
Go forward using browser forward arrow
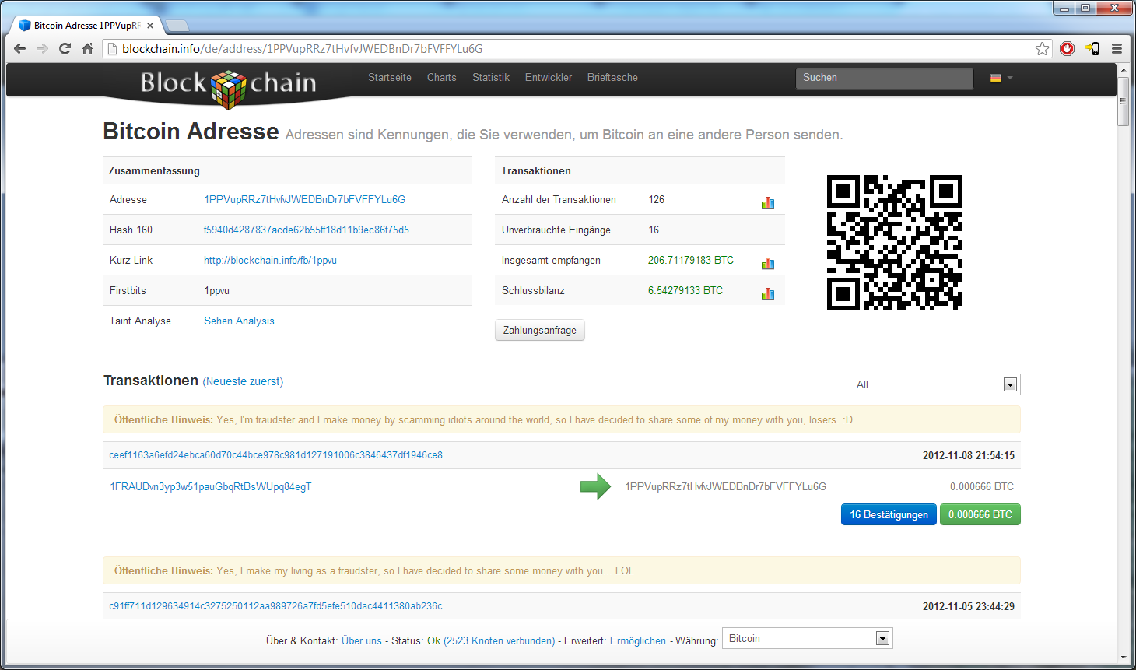(42, 48)
